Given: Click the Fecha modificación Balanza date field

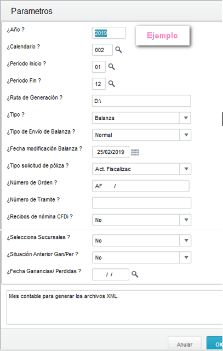Looking at the screenshot, I should click(111, 152).
